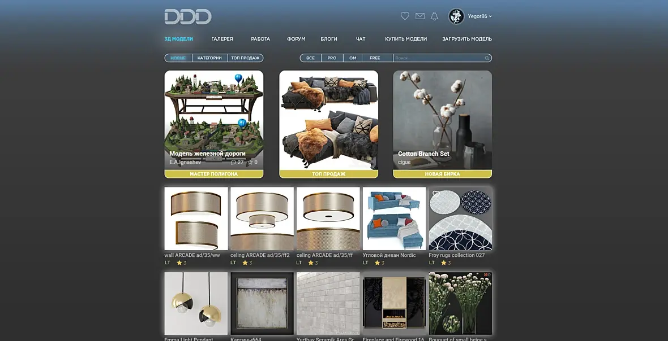
Task: Click the title 'wall ARCADE ad/35/ww'
Action: tap(192, 255)
